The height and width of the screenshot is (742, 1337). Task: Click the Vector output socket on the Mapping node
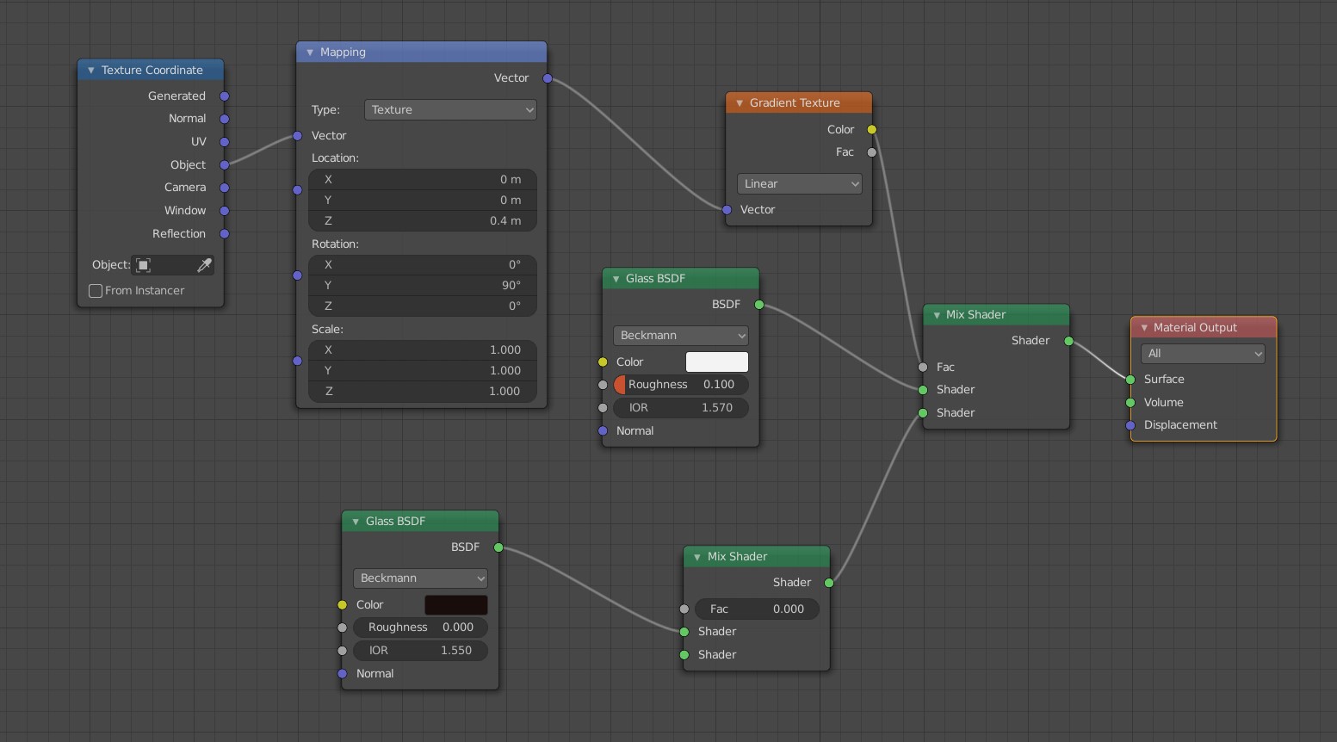pyautogui.click(x=548, y=78)
